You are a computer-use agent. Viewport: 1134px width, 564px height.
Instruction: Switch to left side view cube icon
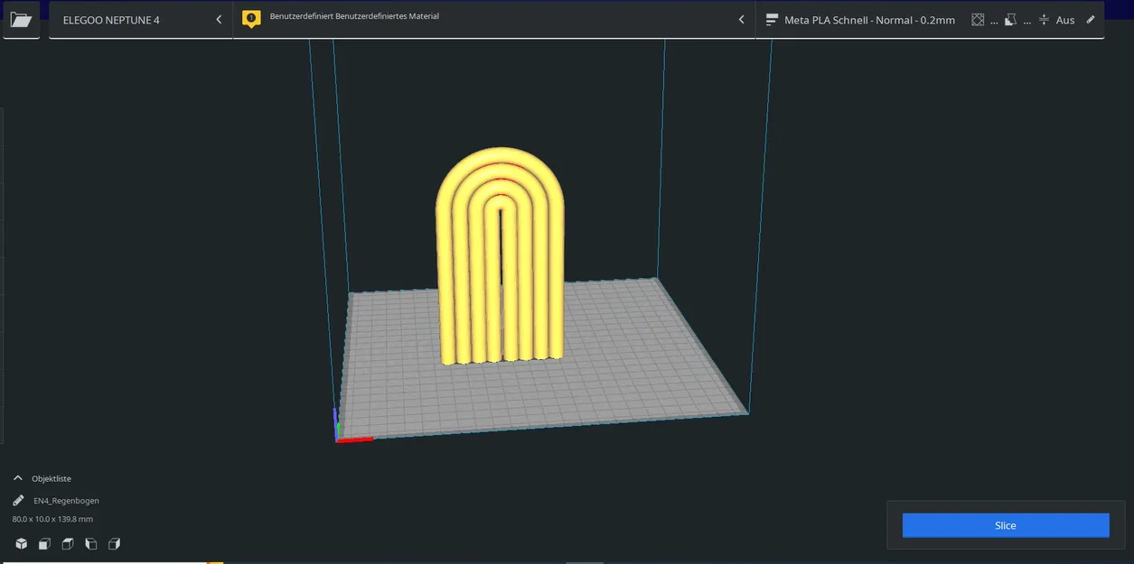coord(90,543)
